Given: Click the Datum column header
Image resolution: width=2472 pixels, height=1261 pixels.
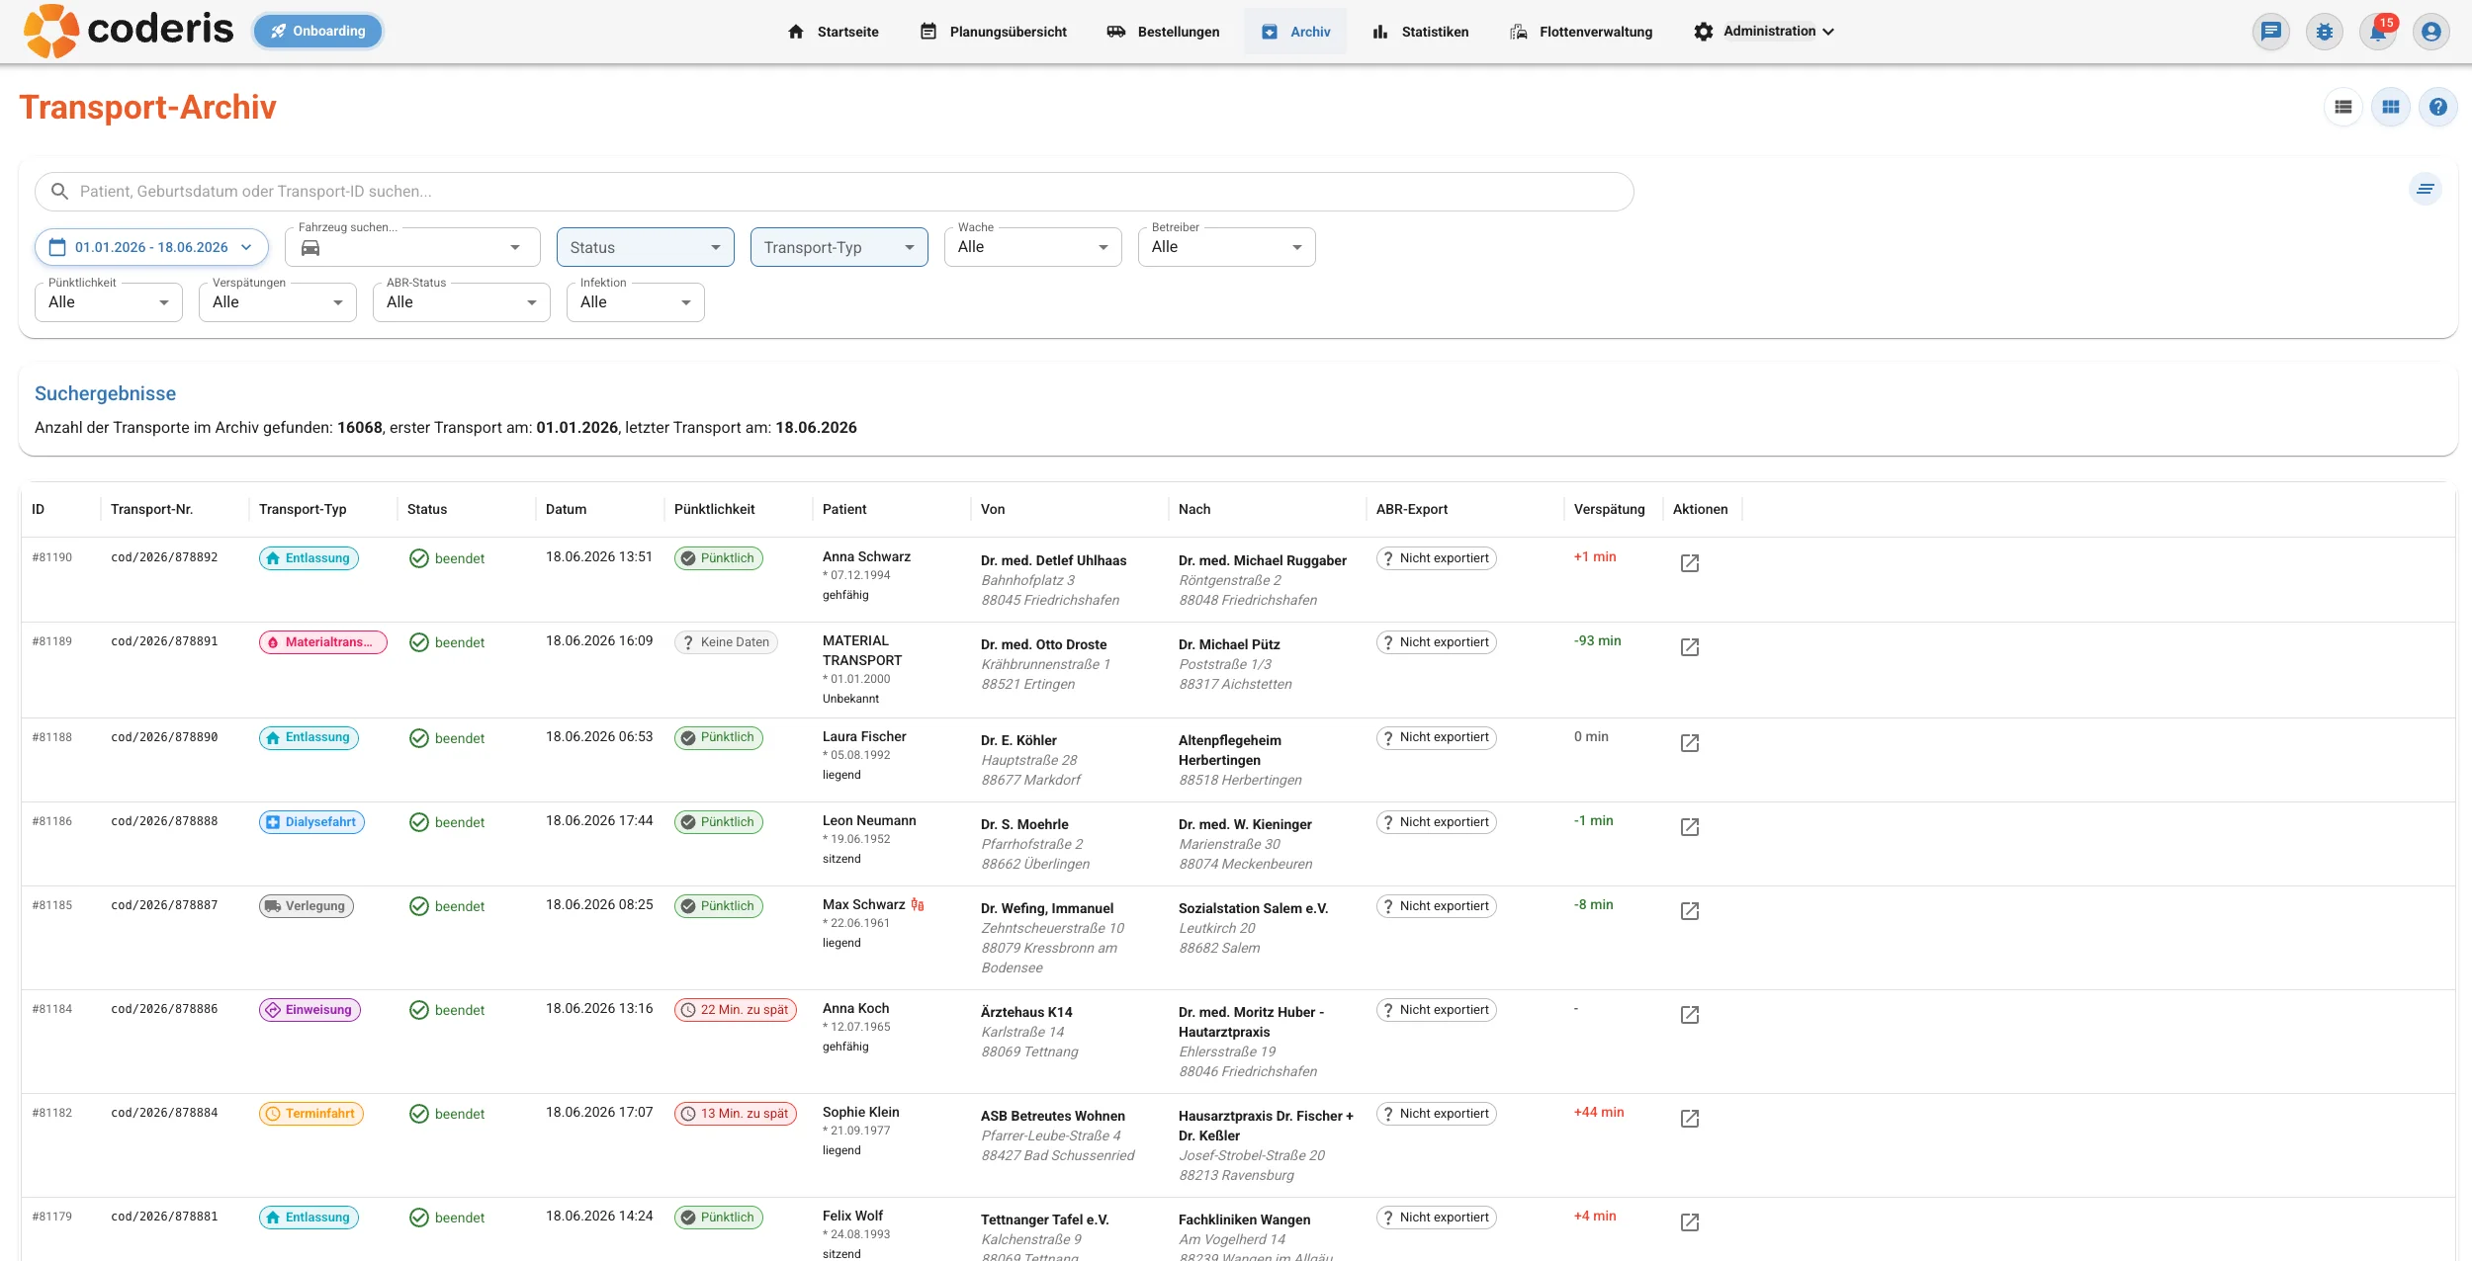Looking at the screenshot, I should tap(566, 510).
